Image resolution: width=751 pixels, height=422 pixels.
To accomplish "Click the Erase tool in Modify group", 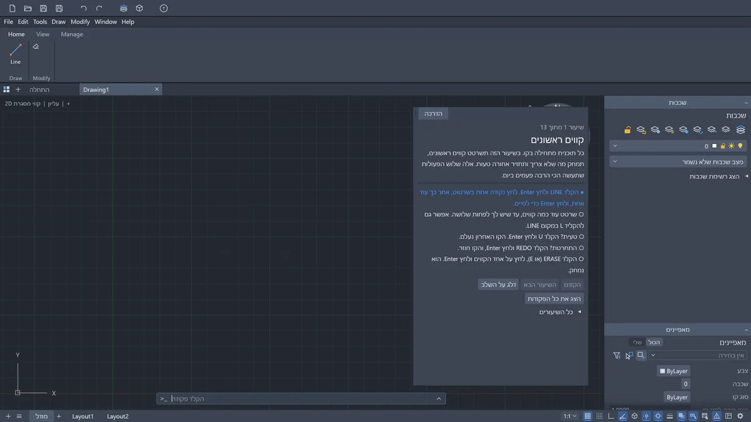I will [36, 47].
